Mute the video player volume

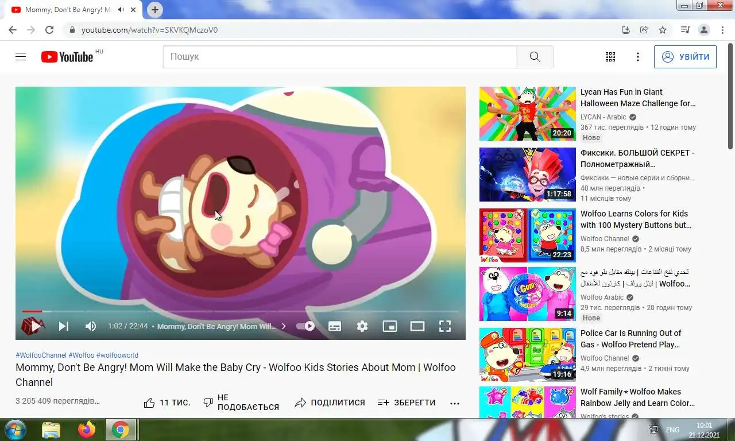[x=91, y=326]
